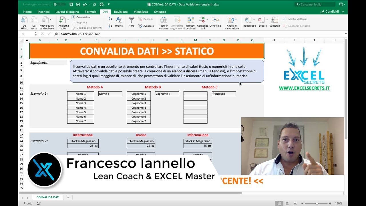Click the Consolida icon
The image size is (366, 206).
click(215, 20)
